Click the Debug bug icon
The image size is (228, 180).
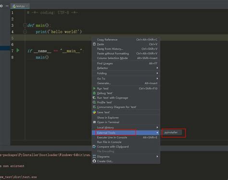(94, 93)
